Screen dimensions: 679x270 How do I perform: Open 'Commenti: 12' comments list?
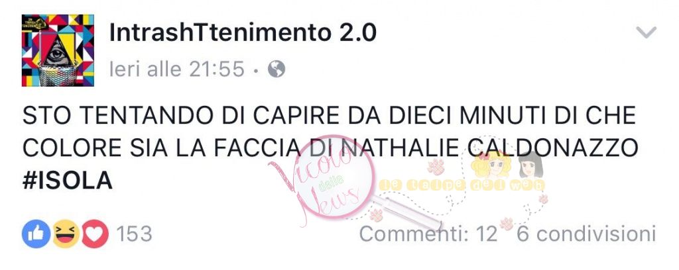428,234
